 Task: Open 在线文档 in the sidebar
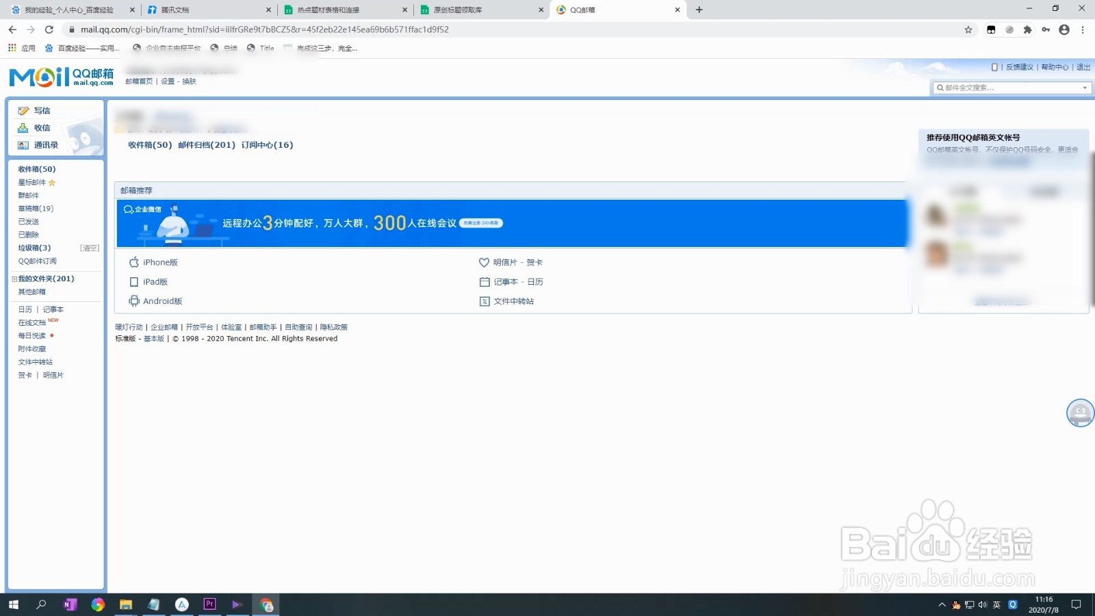pyautogui.click(x=32, y=322)
